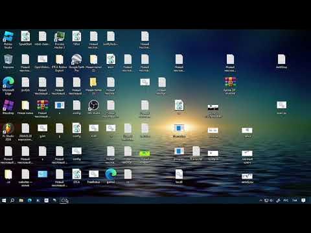Launch the Bloxstrap shortcut
This screenshot has width=311, height=233.
8,107
